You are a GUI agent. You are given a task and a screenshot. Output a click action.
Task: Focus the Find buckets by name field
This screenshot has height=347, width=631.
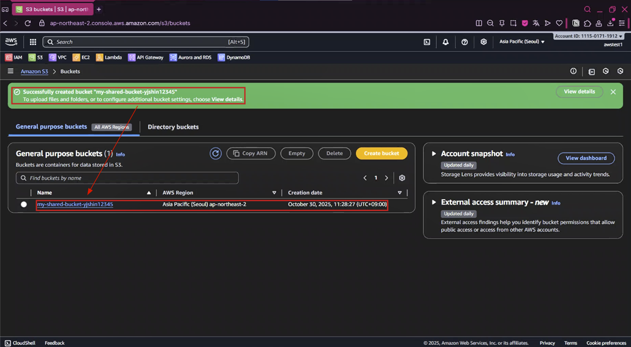click(x=127, y=178)
